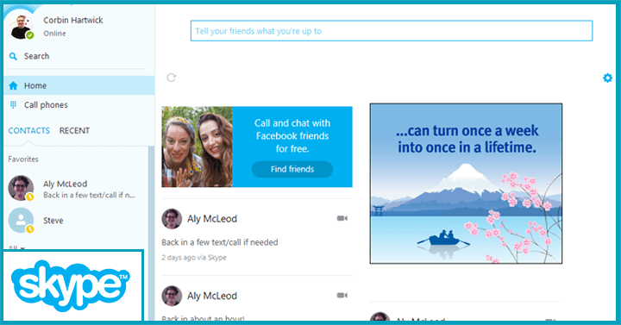Click Aly McLeod avatar in first feed post
The width and height of the screenshot is (621, 325).
[x=172, y=218]
